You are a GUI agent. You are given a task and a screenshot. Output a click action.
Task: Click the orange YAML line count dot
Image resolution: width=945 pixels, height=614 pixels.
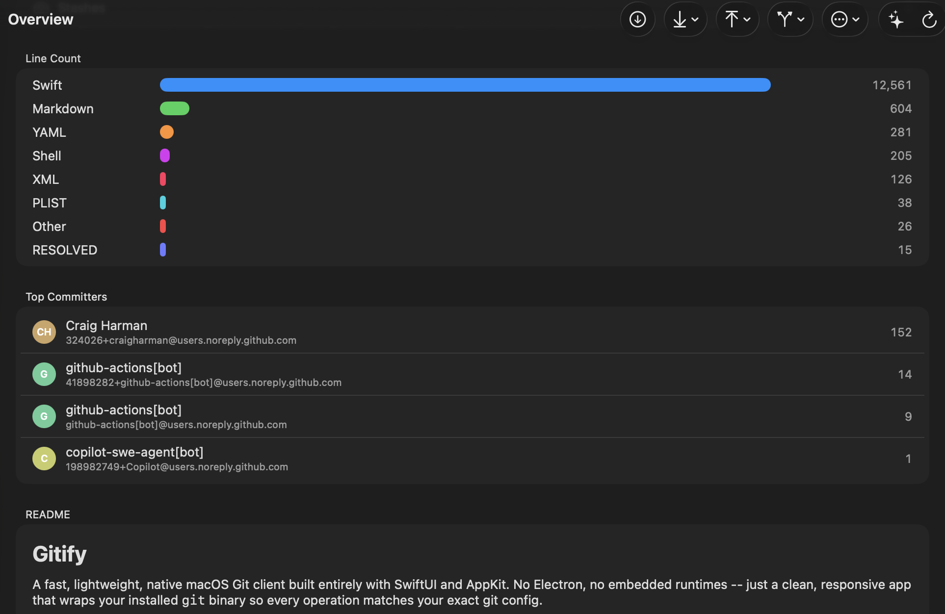167,132
